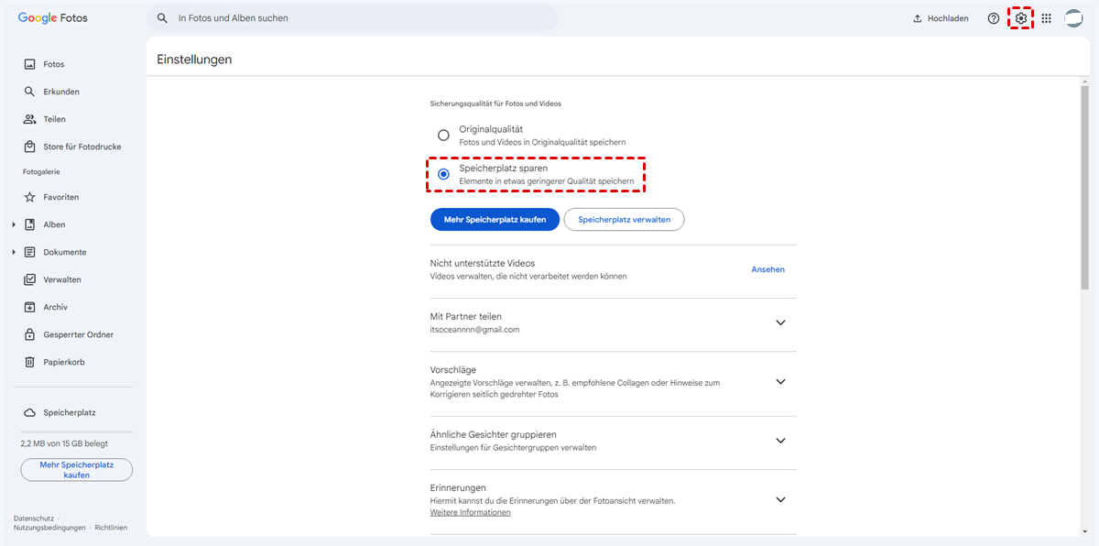Screen dimensions: 1099x546
Task: Click the Favoriten star icon
Action: (x=29, y=197)
